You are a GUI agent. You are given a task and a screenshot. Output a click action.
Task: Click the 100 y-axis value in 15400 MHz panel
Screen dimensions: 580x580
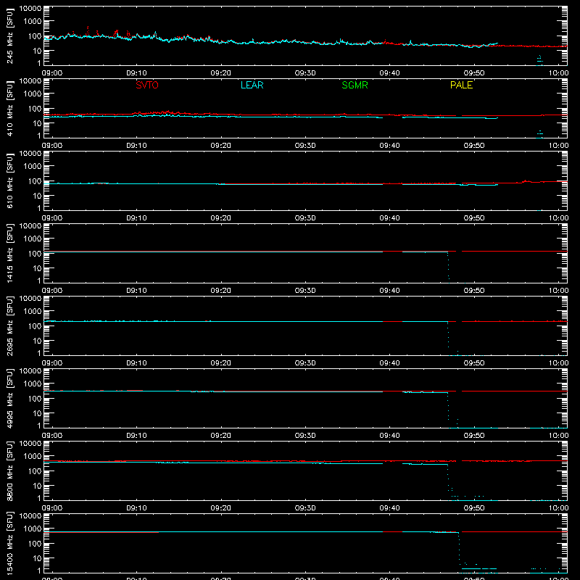click(x=35, y=544)
